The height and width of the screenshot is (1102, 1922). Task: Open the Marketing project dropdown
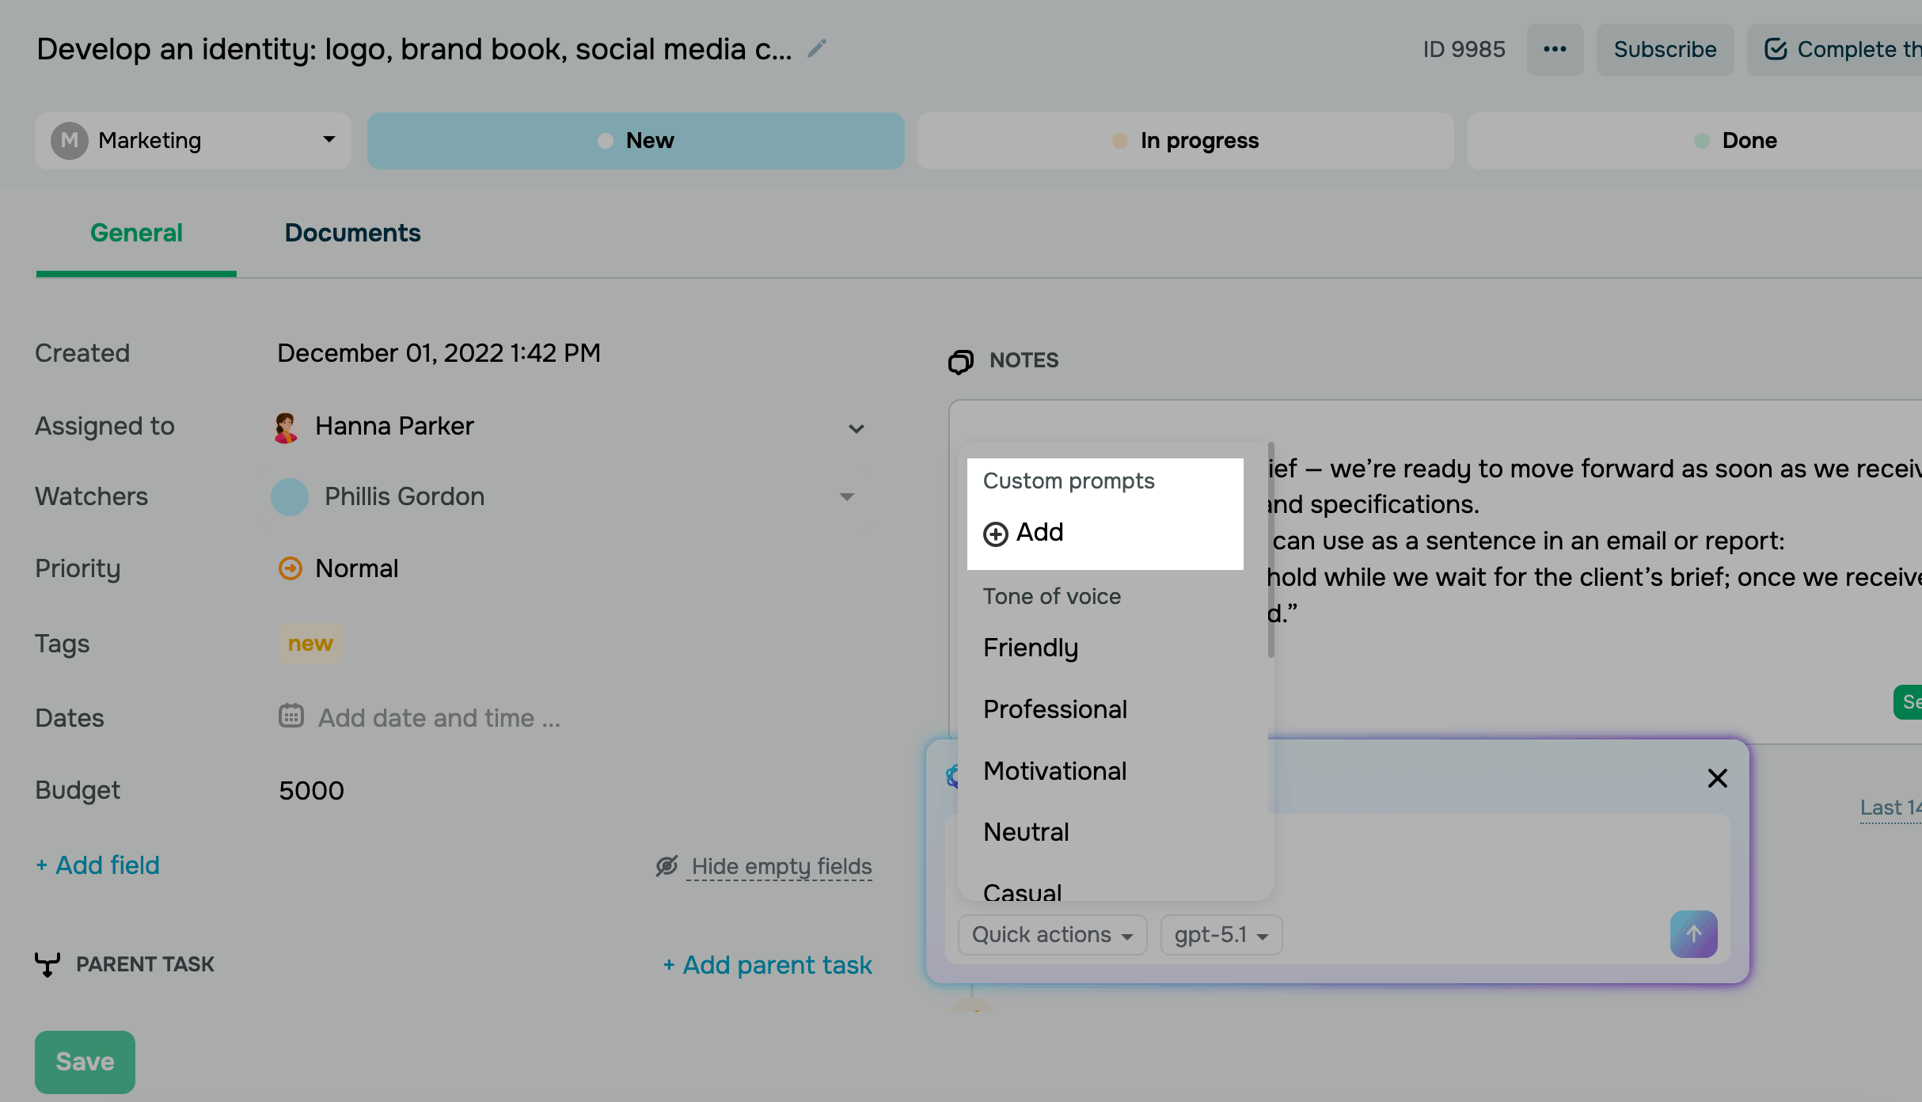[x=193, y=141]
